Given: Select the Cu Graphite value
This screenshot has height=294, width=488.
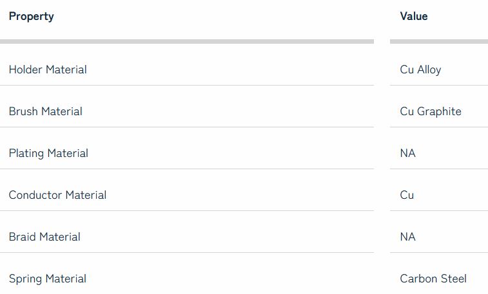Looking at the screenshot, I should tap(431, 111).
